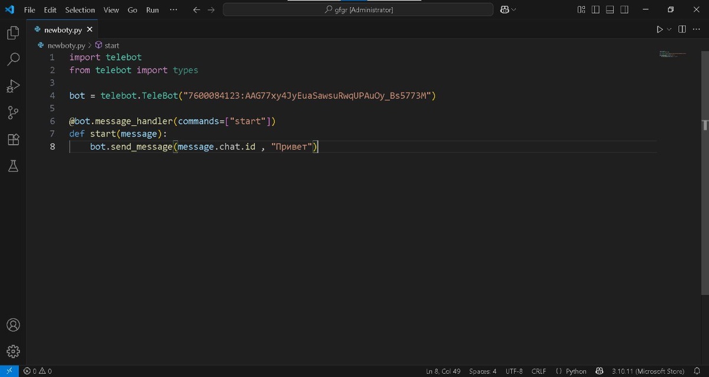Click the @bot.message_handler decorator
The image size is (709, 377).
[x=173, y=121]
